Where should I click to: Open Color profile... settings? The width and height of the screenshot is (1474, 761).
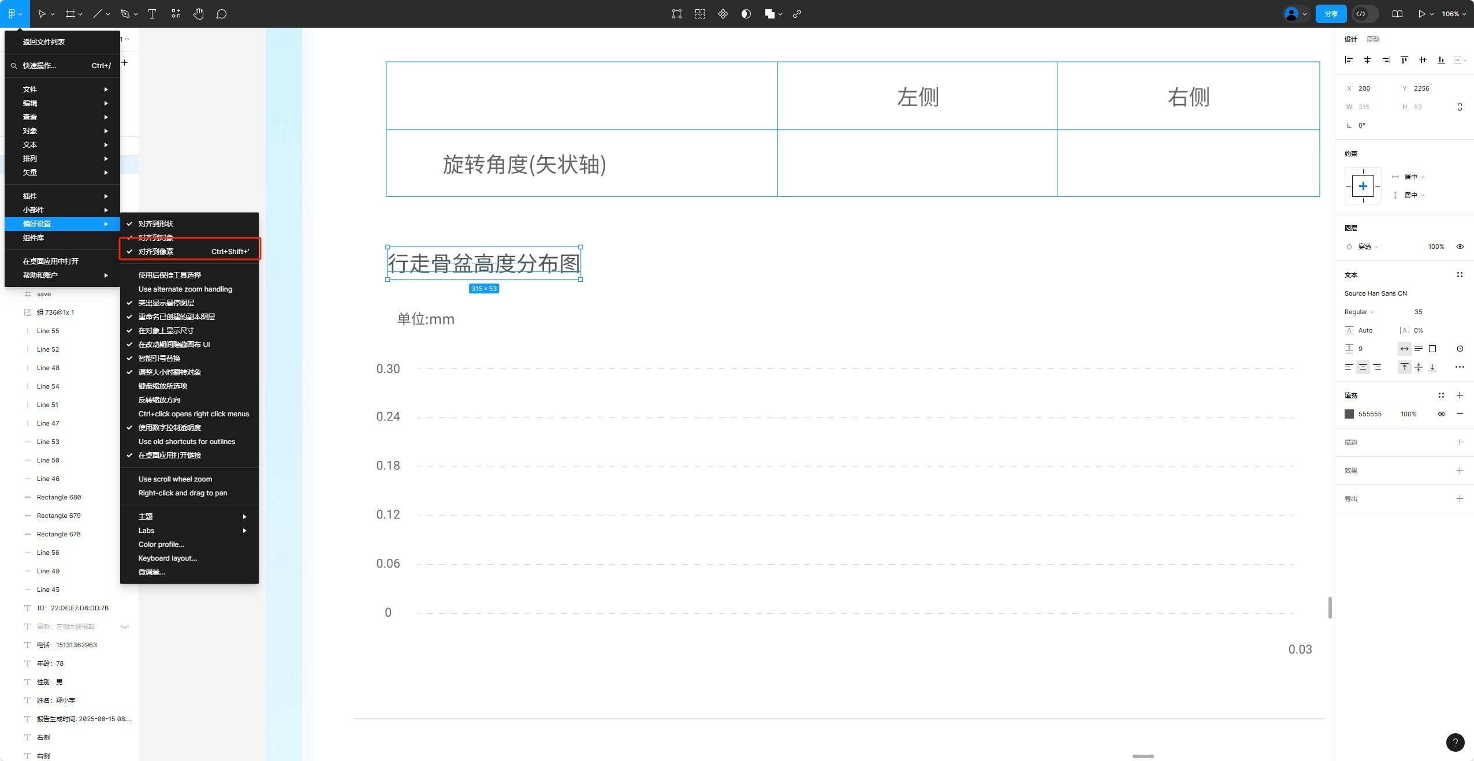pos(189,544)
